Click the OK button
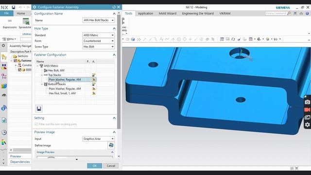Viewport: 311px width, 175px height. coord(95,166)
